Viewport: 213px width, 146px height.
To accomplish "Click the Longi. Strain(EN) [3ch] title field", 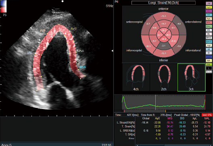I will click(163, 3).
